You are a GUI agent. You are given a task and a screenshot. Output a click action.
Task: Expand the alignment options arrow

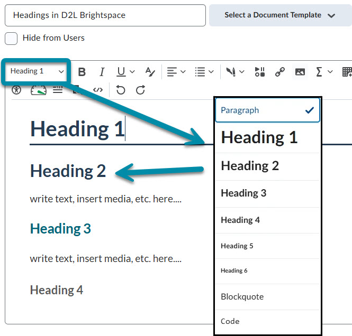click(x=183, y=72)
